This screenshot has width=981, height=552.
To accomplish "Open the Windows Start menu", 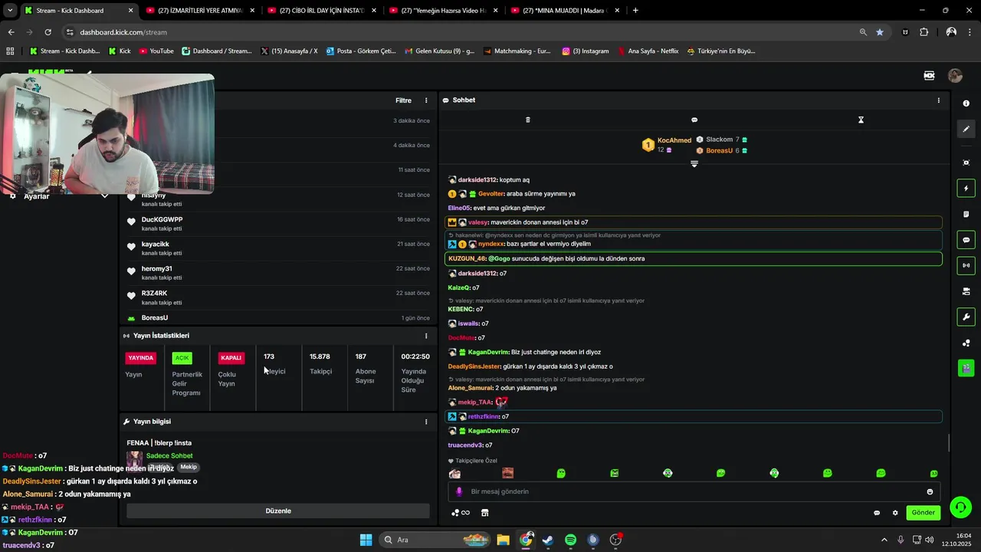I will [366, 540].
